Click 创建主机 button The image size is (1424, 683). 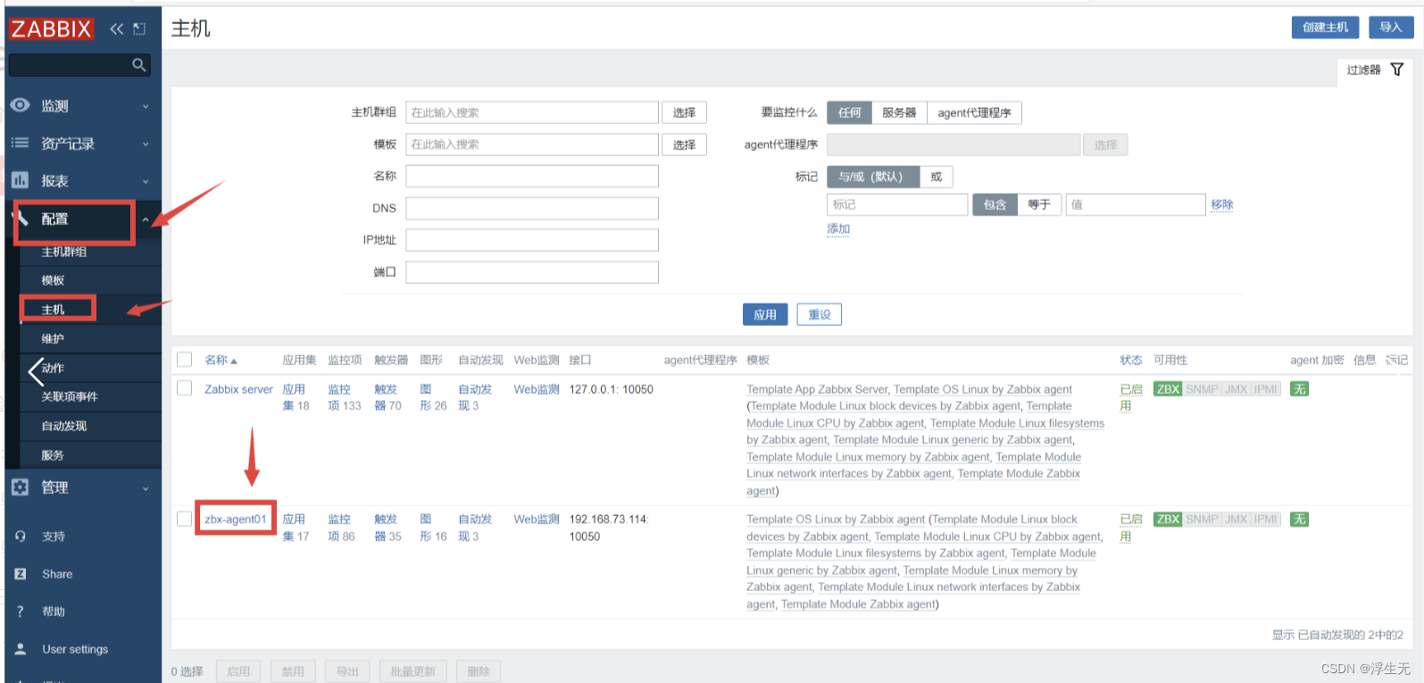(1325, 28)
